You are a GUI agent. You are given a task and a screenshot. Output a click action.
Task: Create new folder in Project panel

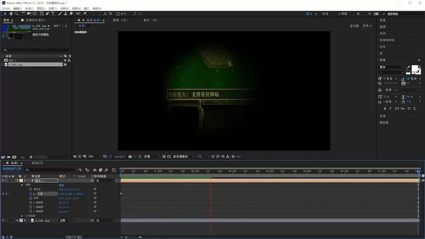click(8, 157)
